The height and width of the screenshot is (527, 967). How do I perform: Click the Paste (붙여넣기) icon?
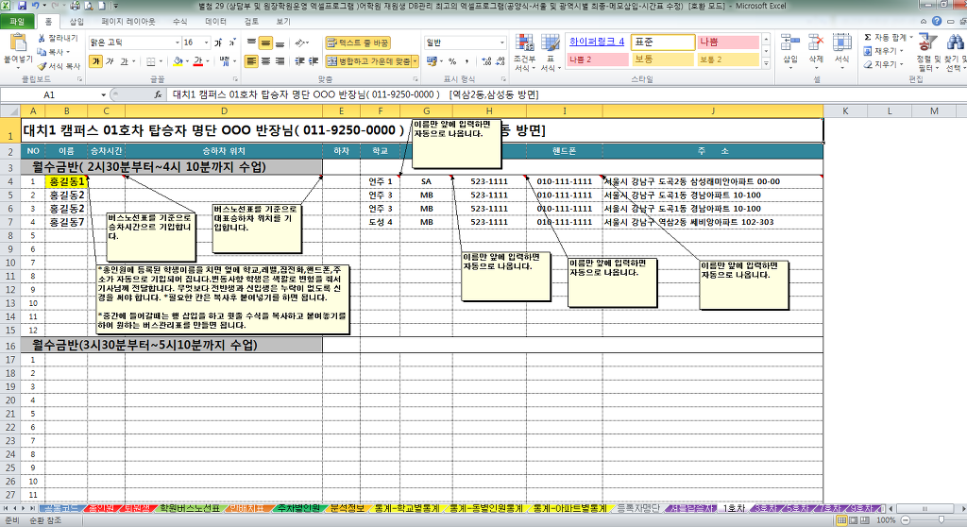click(17, 43)
